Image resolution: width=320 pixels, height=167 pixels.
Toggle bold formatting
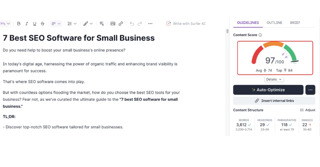[18, 24]
